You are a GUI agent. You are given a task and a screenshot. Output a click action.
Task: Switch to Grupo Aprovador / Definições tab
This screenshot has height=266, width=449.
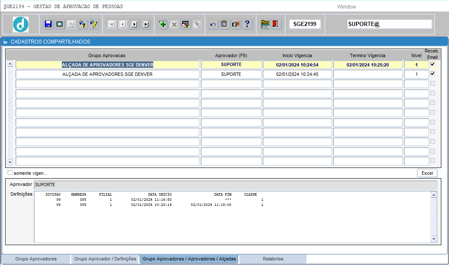[105, 259]
